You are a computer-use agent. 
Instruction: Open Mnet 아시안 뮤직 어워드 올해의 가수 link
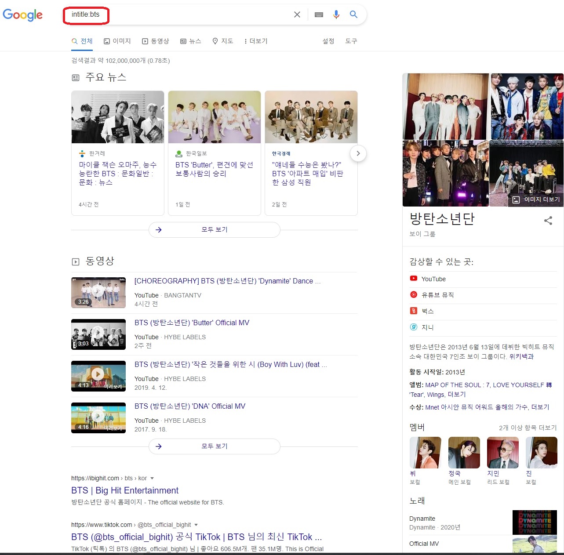pos(477,407)
